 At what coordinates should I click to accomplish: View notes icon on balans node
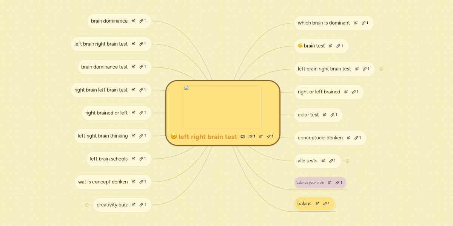(317, 203)
